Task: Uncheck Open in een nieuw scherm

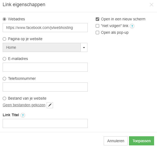Action: click(97, 19)
